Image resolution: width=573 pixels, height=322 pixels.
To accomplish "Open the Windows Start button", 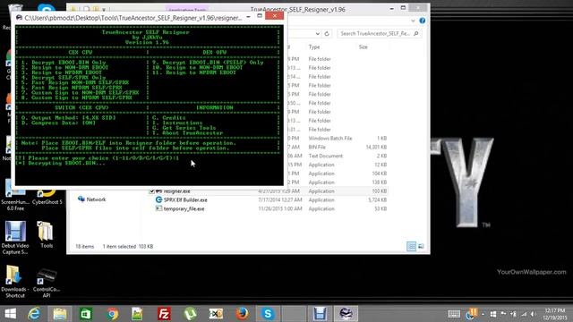I will (x=10, y=314).
